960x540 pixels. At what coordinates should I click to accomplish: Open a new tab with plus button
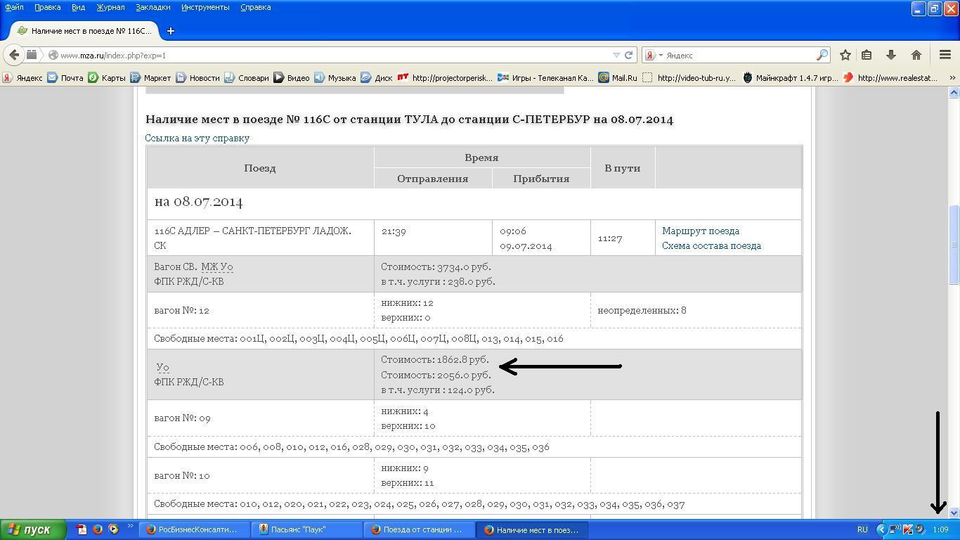pos(170,31)
